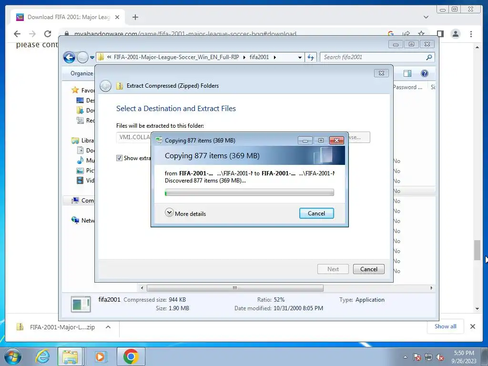Select Pictures library icon
Screen dimensions: 488x366
[x=80, y=171]
